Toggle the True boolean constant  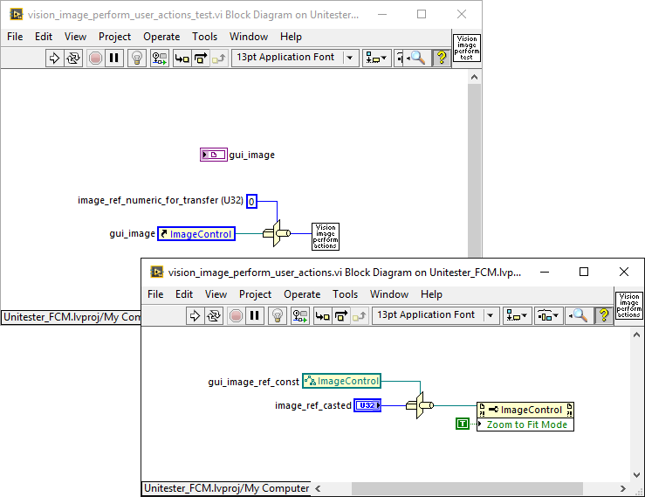tap(463, 424)
